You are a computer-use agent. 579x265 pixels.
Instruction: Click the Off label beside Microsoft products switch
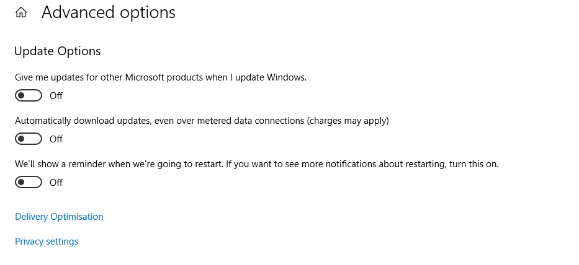pos(56,96)
